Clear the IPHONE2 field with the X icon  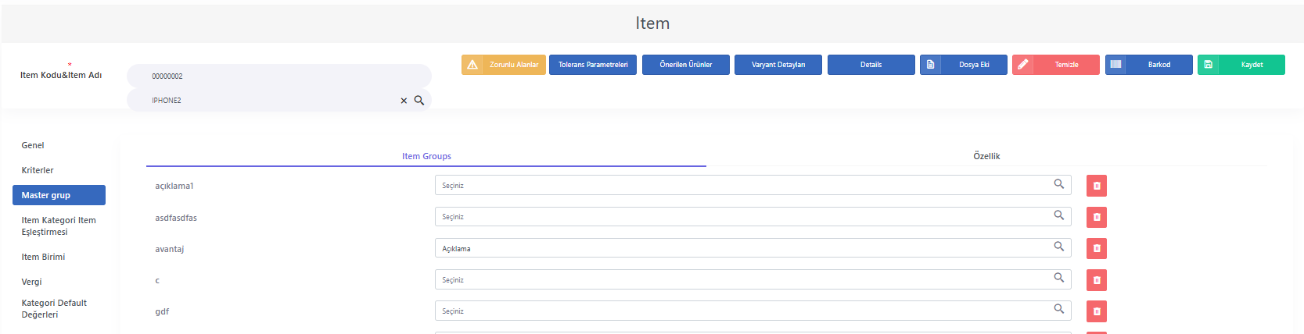404,101
